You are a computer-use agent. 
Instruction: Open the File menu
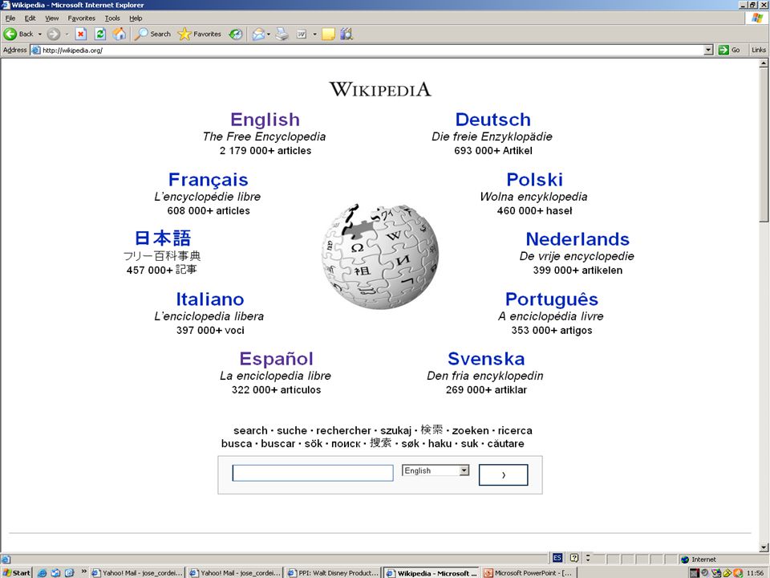[10, 18]
